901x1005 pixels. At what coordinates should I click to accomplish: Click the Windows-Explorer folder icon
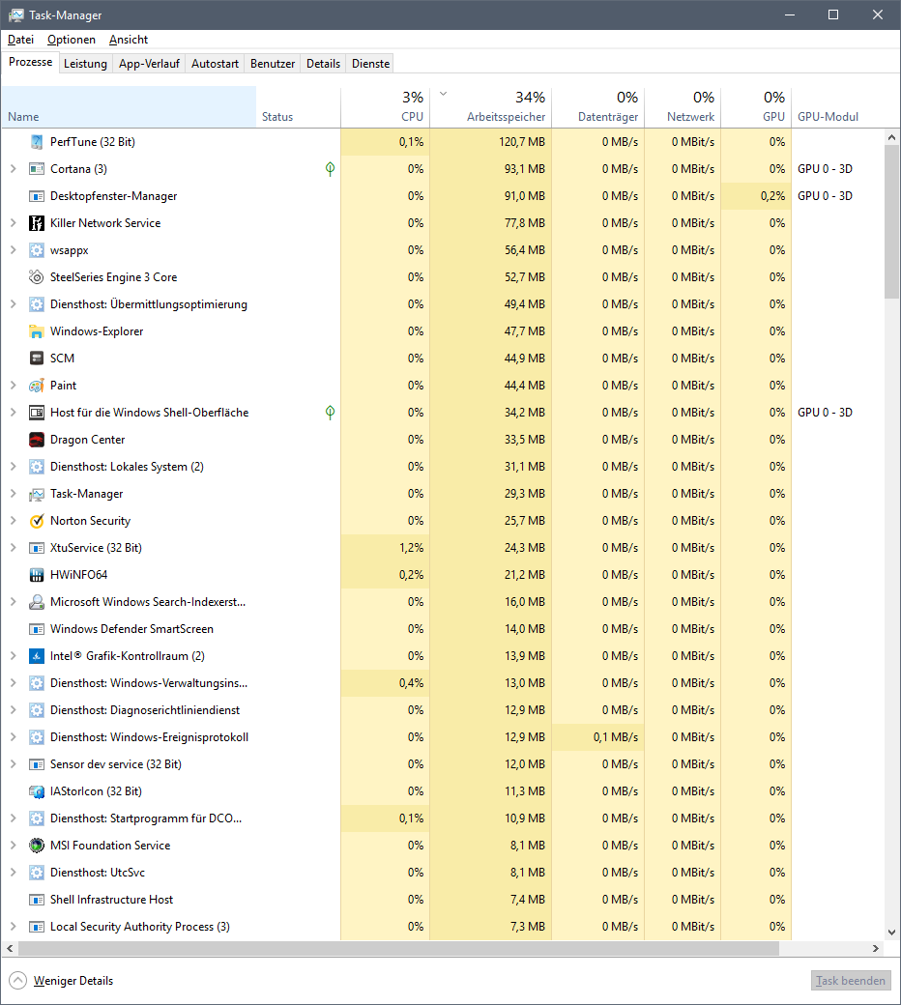pos(37,331)
